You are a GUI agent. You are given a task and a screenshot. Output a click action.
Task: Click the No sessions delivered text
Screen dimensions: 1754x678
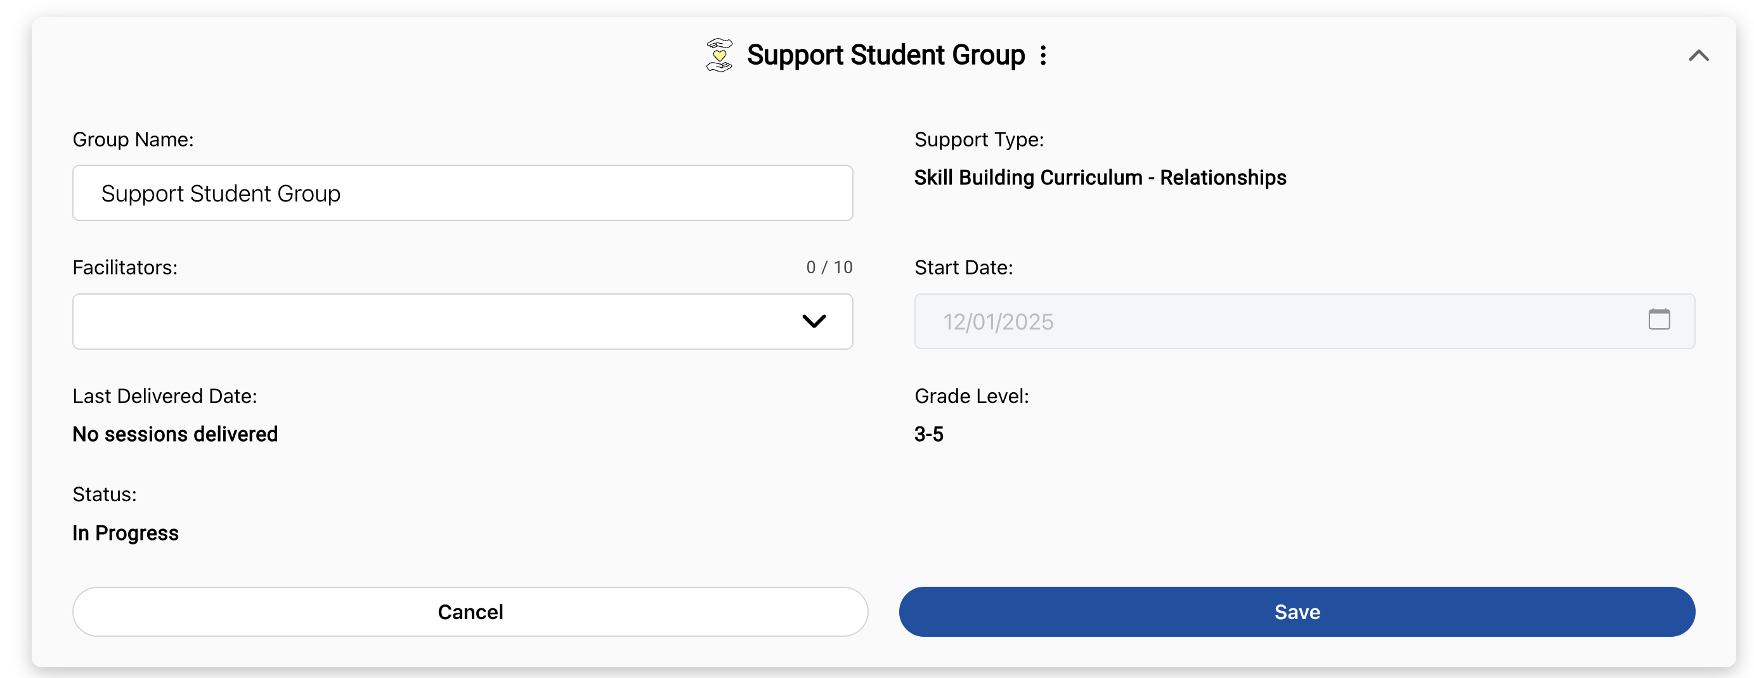click(x=175, y=434)
